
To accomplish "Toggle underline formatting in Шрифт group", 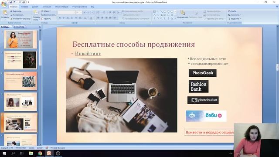I will pos(68,18).
